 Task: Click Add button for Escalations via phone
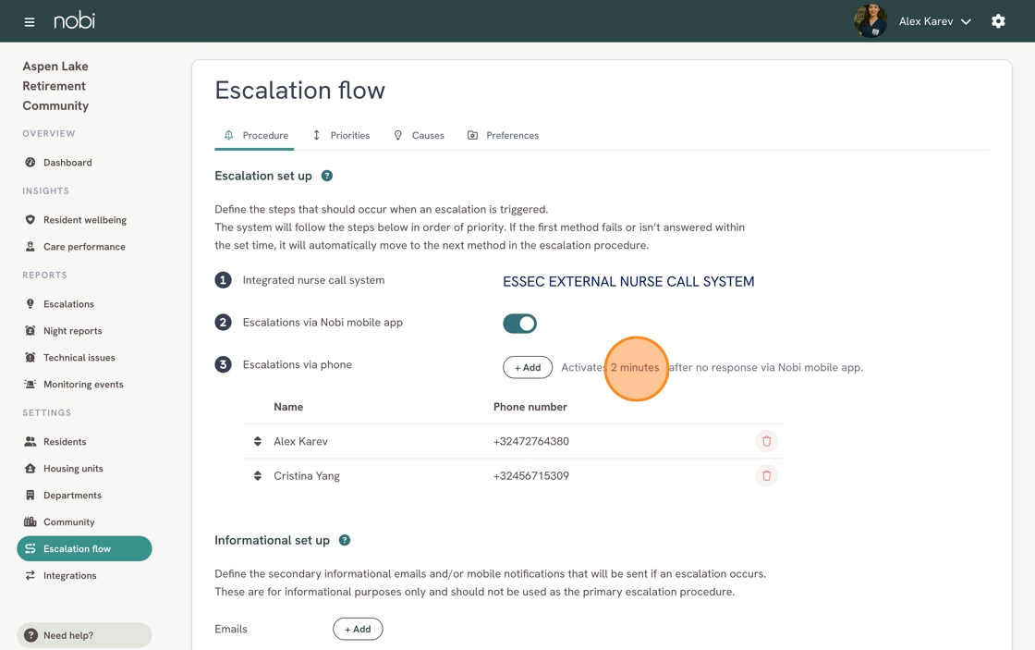[x=528, y=367]
